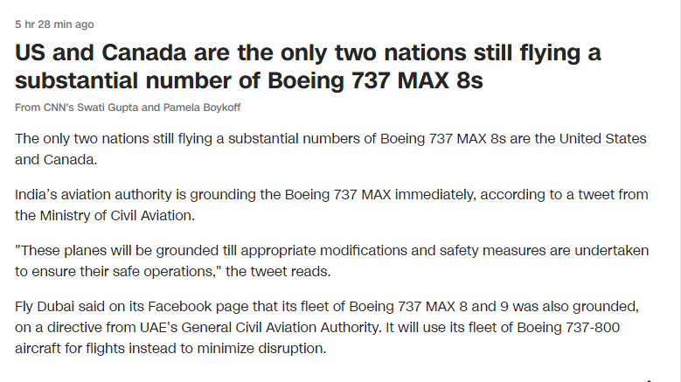Click the first paragraph mentioning the United States

click(x=330, y=149)
